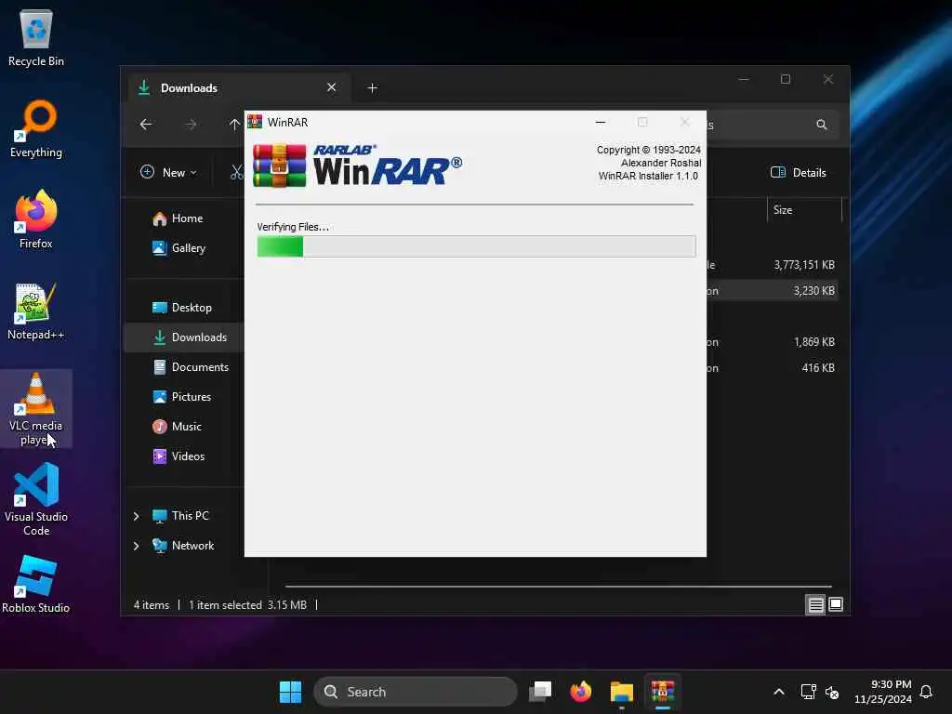This screenshot has width=952, height=714.
Task: Expand the This PC tree node
Action: 136,516
